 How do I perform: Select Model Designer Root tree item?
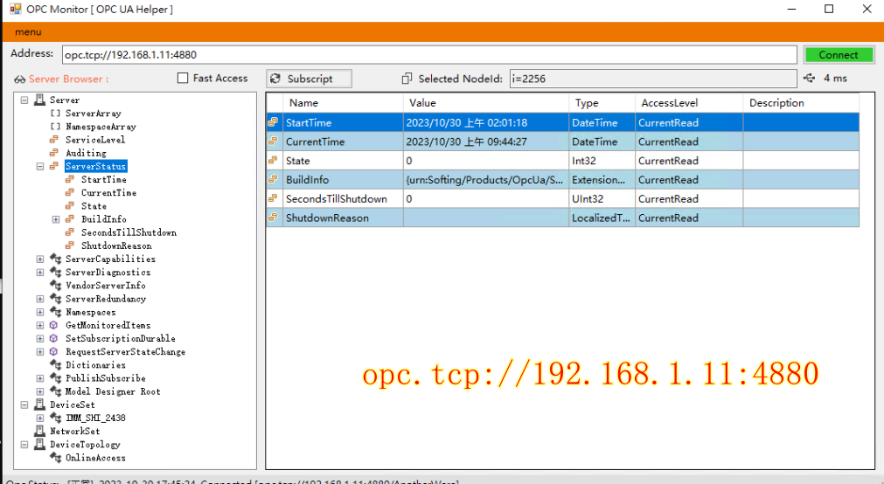click(x=113, y=391)
